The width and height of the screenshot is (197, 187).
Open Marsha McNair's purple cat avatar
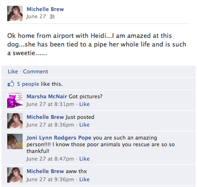[x=15, y=100]
